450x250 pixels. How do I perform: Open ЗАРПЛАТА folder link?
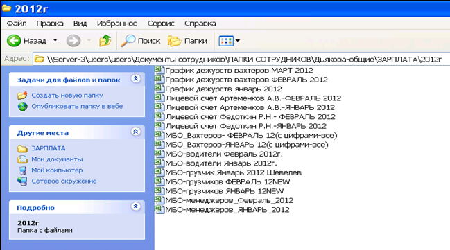point(49,148)
